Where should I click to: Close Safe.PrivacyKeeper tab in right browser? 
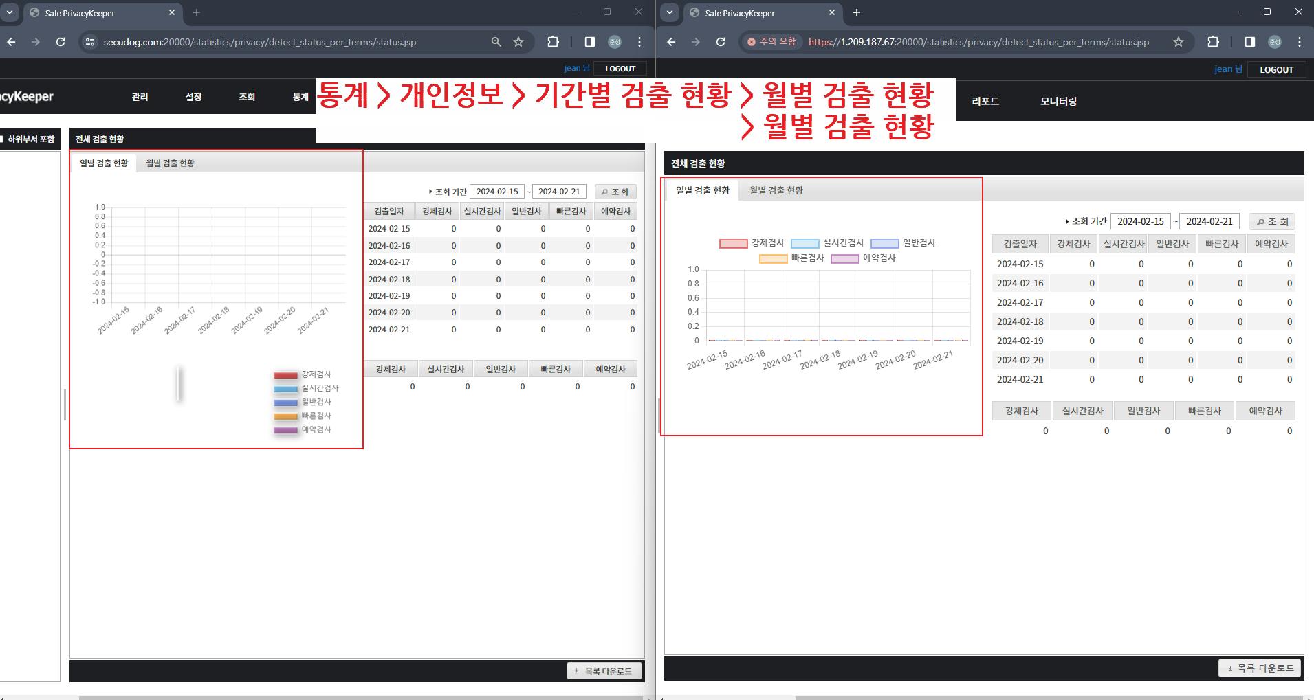click(x=832, y=12)
